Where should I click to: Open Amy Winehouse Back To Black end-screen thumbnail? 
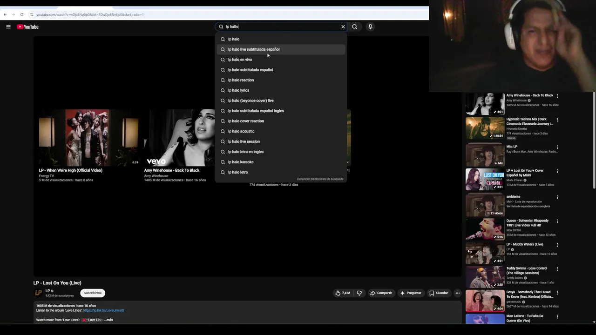tap(179, 137)
